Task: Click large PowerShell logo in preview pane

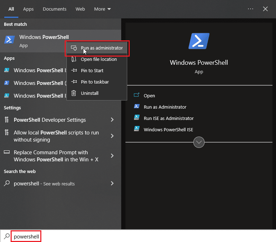Action: tap(199, 41)
